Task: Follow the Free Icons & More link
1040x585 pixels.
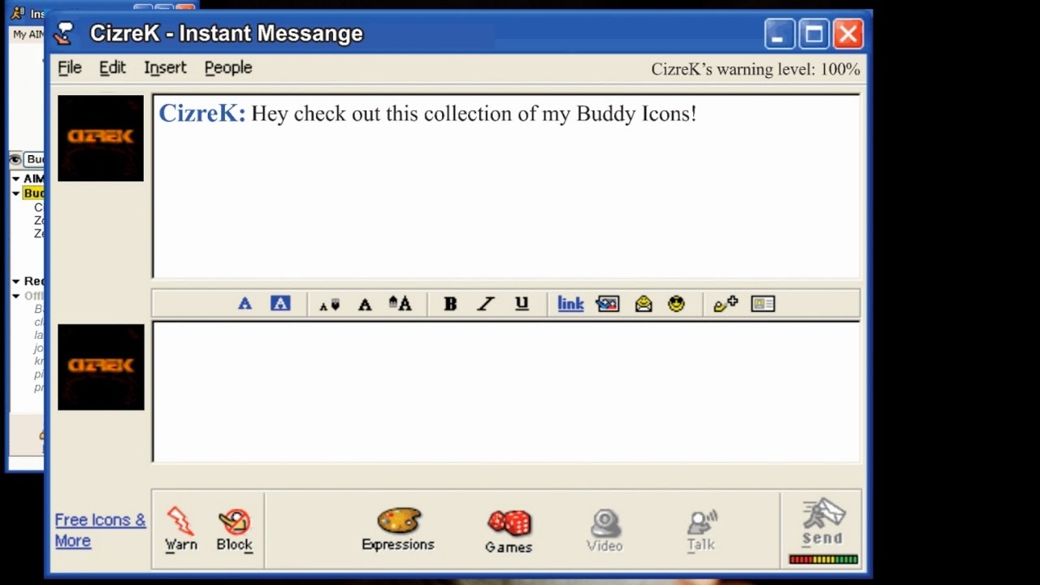Action: click(99, 530)
